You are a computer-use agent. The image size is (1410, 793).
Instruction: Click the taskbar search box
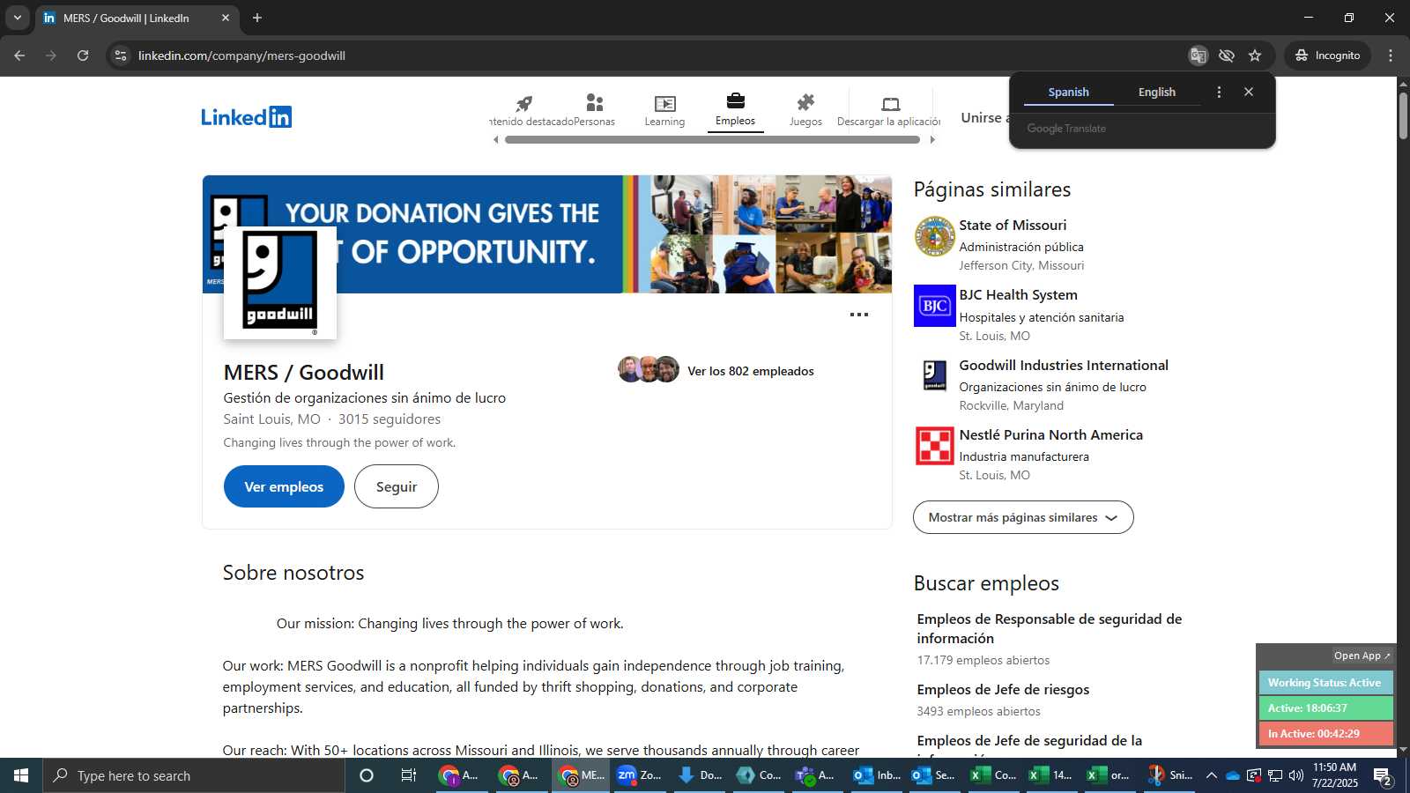tap(194, 775)
